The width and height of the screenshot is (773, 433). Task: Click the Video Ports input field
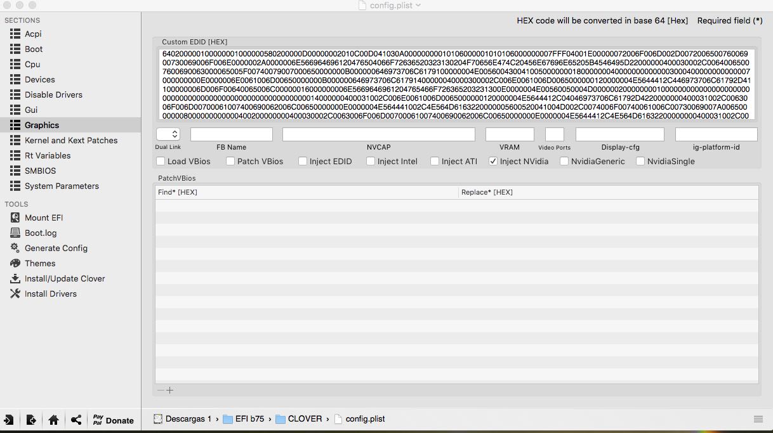point(555,134)
